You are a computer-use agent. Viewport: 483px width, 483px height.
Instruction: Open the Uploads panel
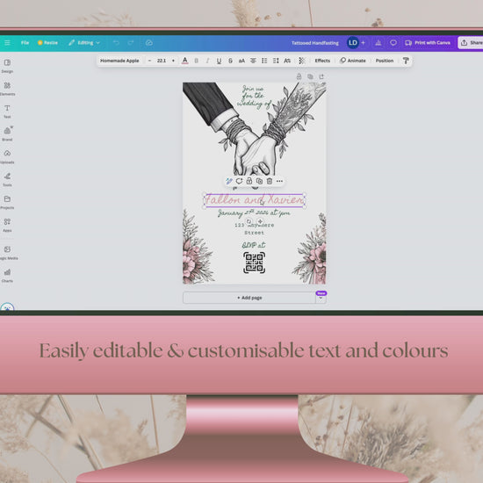[x=7, y=156]
